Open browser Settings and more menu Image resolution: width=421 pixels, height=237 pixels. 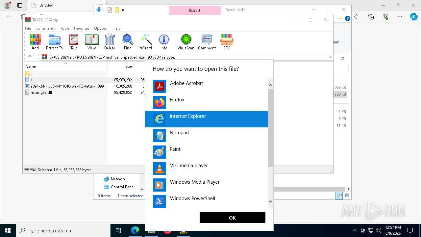[x=400, y=17]
